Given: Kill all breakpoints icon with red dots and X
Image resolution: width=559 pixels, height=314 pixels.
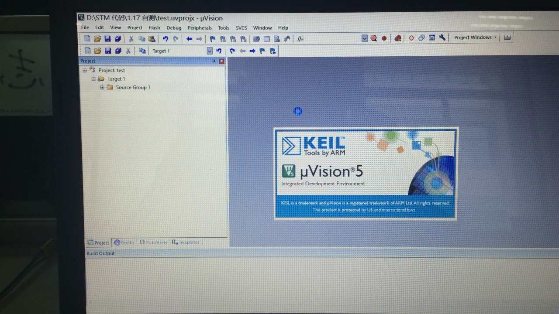Looking at the screenshot, I should click(398, 38).
